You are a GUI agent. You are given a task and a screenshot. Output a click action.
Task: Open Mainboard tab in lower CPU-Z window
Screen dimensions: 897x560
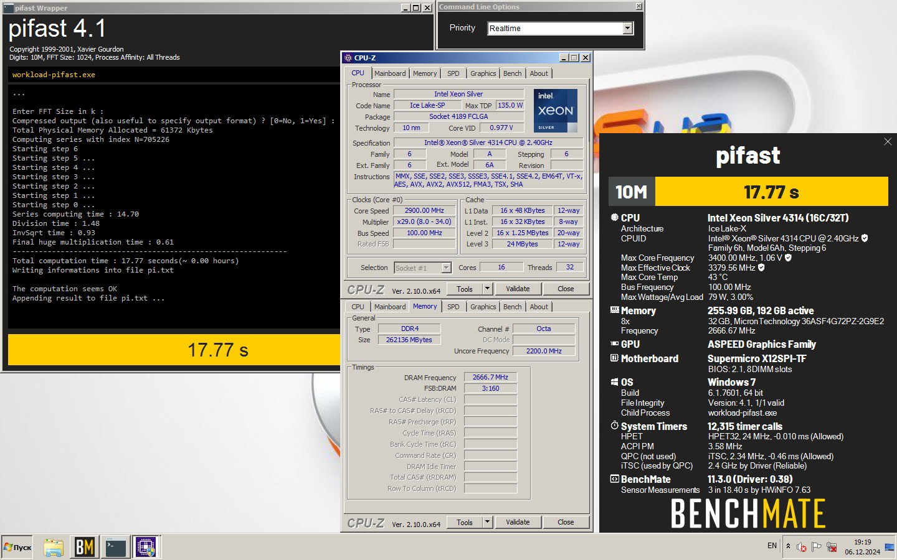tap(390, 307)
